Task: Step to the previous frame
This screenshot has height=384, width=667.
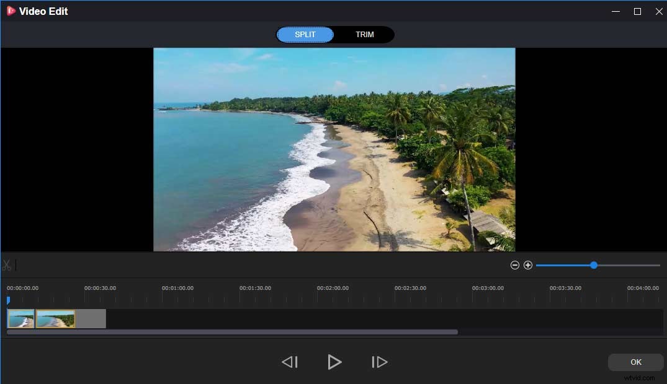Action: coord(289,362)
